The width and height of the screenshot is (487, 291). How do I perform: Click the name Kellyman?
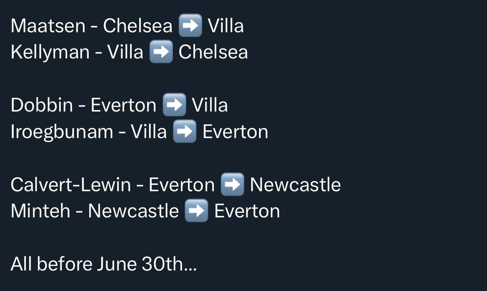click(50, 53)
